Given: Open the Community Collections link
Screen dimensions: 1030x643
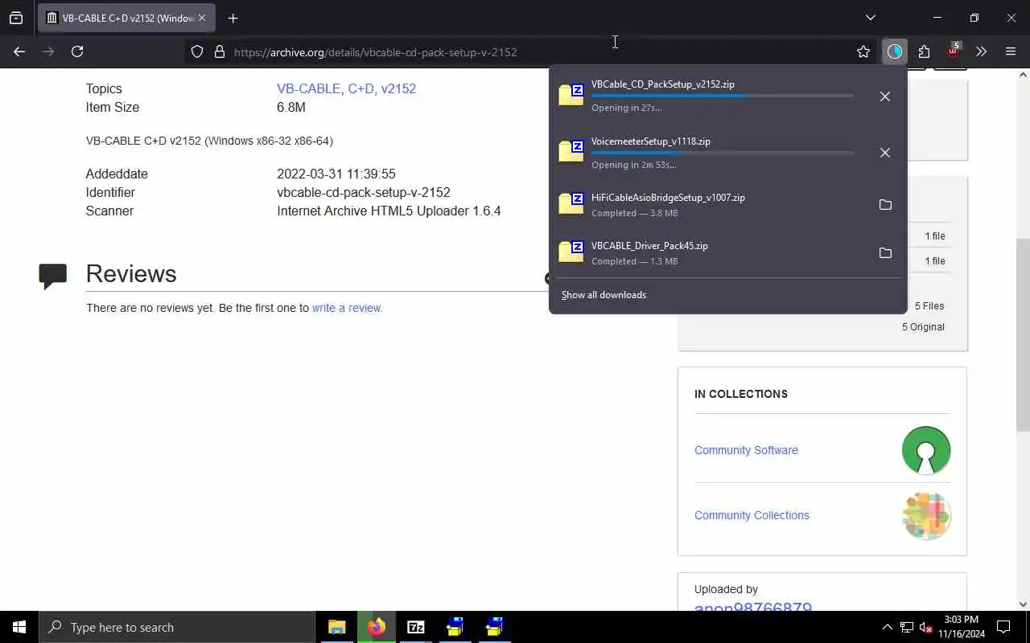Looking at the screenshot, I should pyautogui.click(x=752, y=515).
